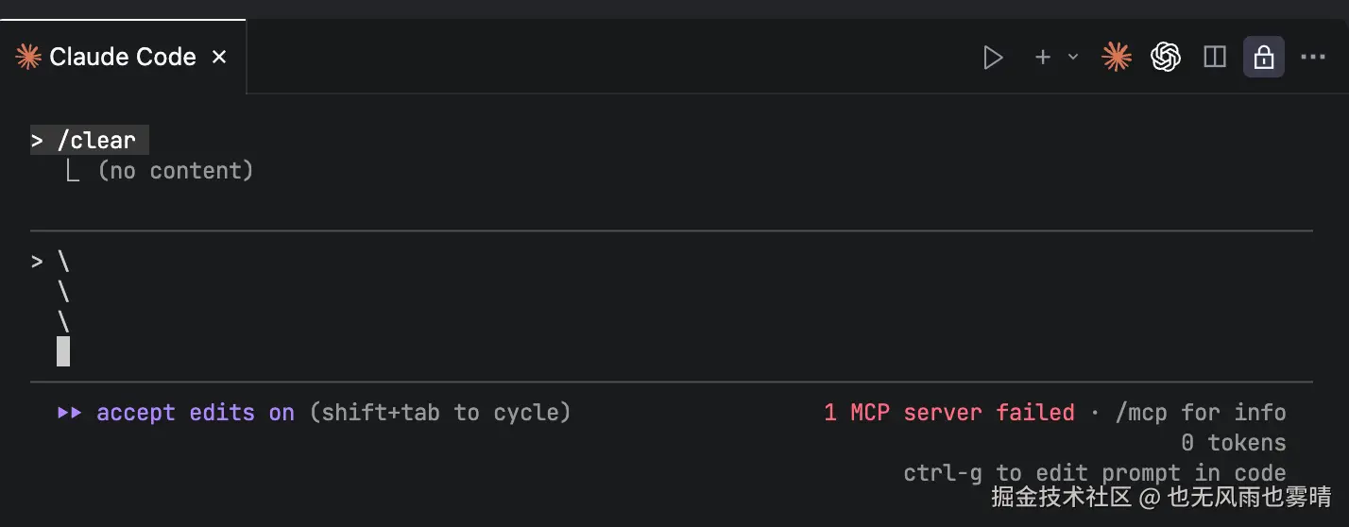Click the run play triangle icon

point(993,58)
